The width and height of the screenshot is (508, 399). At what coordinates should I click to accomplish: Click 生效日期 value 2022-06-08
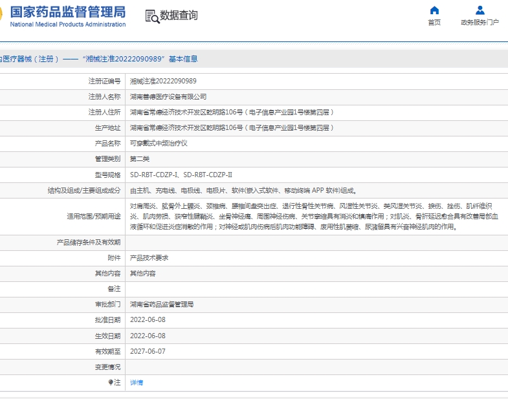coord(148,336)
